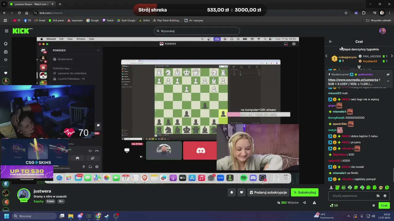Viewport: 394px width, 221px height.
Task: Open YT bookmark
Action: click(x=17, y=21)
